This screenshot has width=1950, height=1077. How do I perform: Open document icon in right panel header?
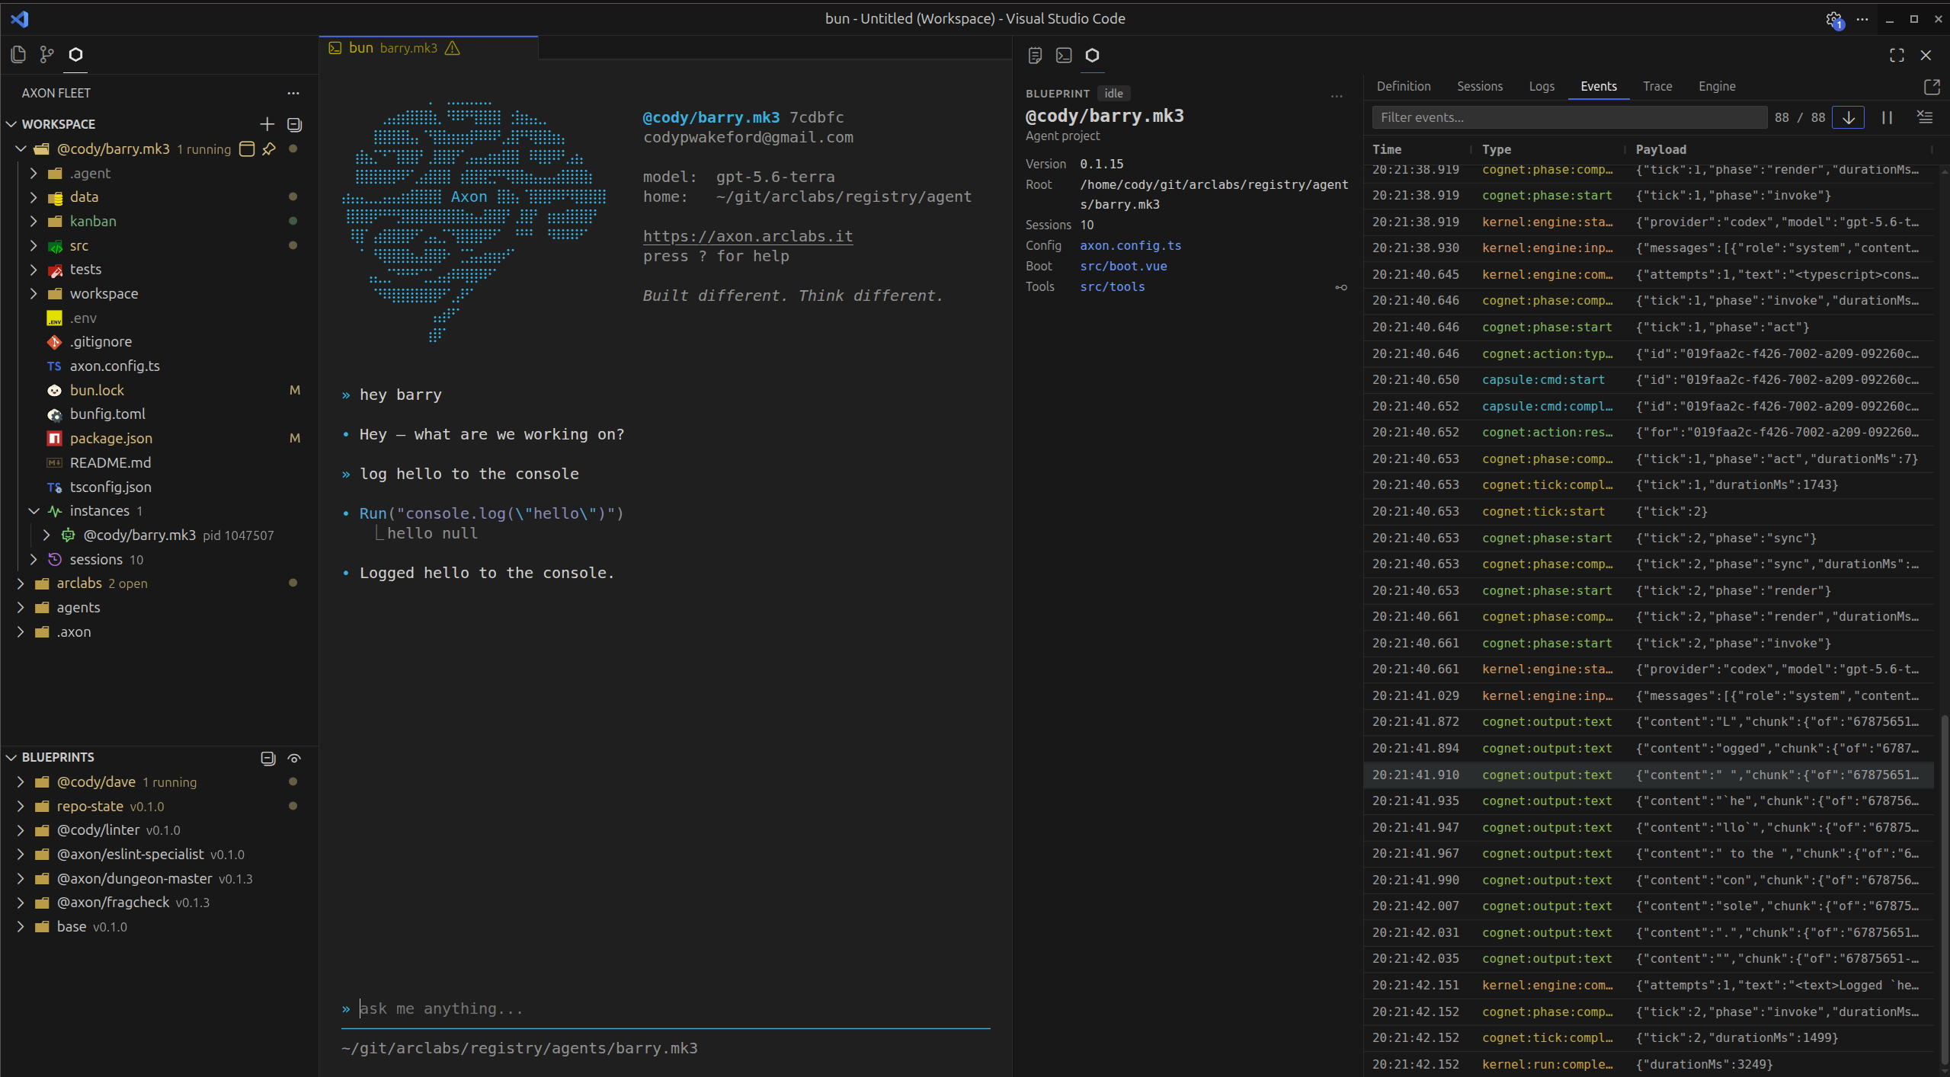tap(1035, 55)
